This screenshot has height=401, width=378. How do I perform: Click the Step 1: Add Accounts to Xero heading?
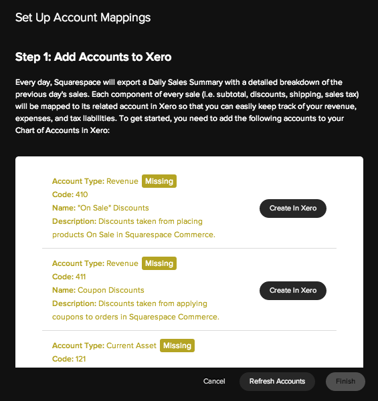[93, 57]
